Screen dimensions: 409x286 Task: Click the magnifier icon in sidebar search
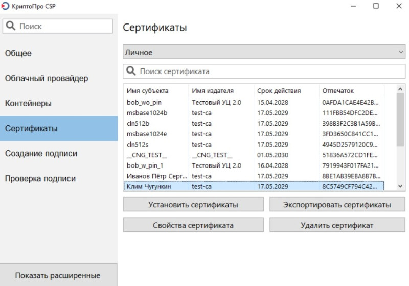[x=11, y=26]
